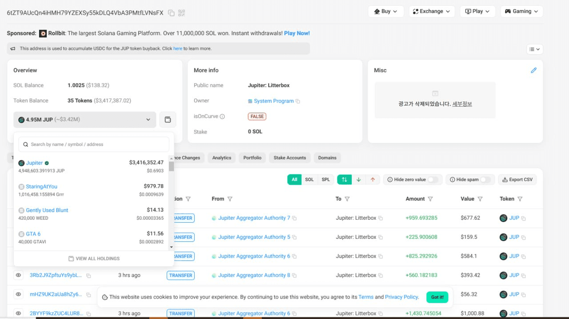Copy Jupiter Aggregator Authority 7 address
The width and height of the screenshot is (569, 319).
point(295,218)
